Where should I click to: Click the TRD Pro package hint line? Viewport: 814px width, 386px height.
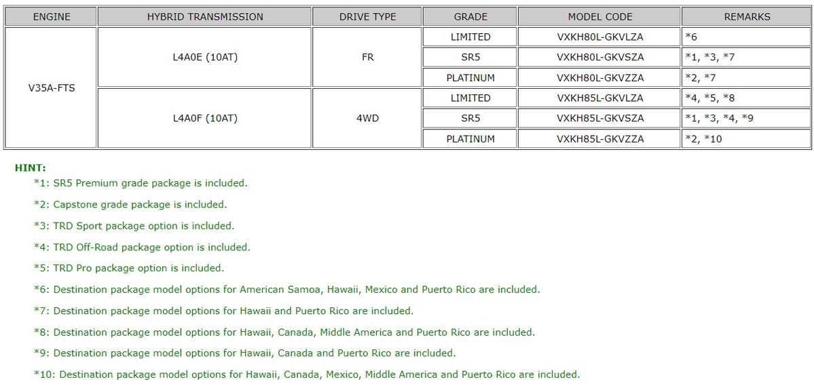tap(129, 268)
